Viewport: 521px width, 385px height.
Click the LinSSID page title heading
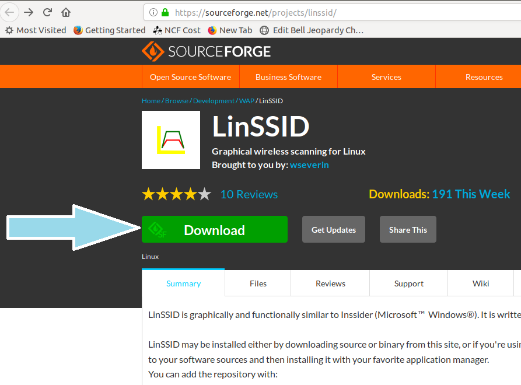pos(261,127)
